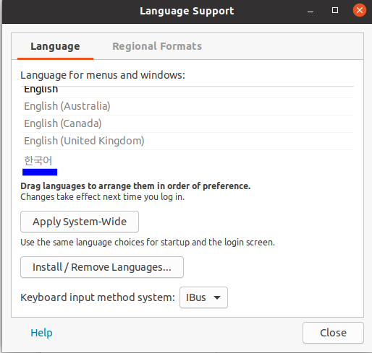Open the IBus keyboard input method dropdown
Viewport: 372px width, 353px height.
click(x=203, y=297)
